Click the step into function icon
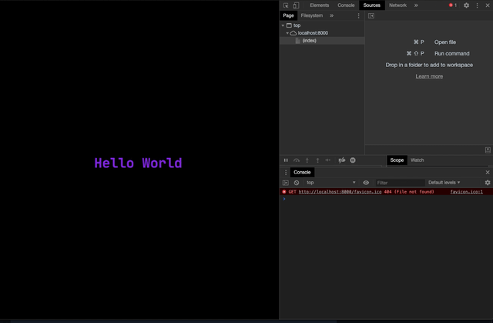 (307, 160)
